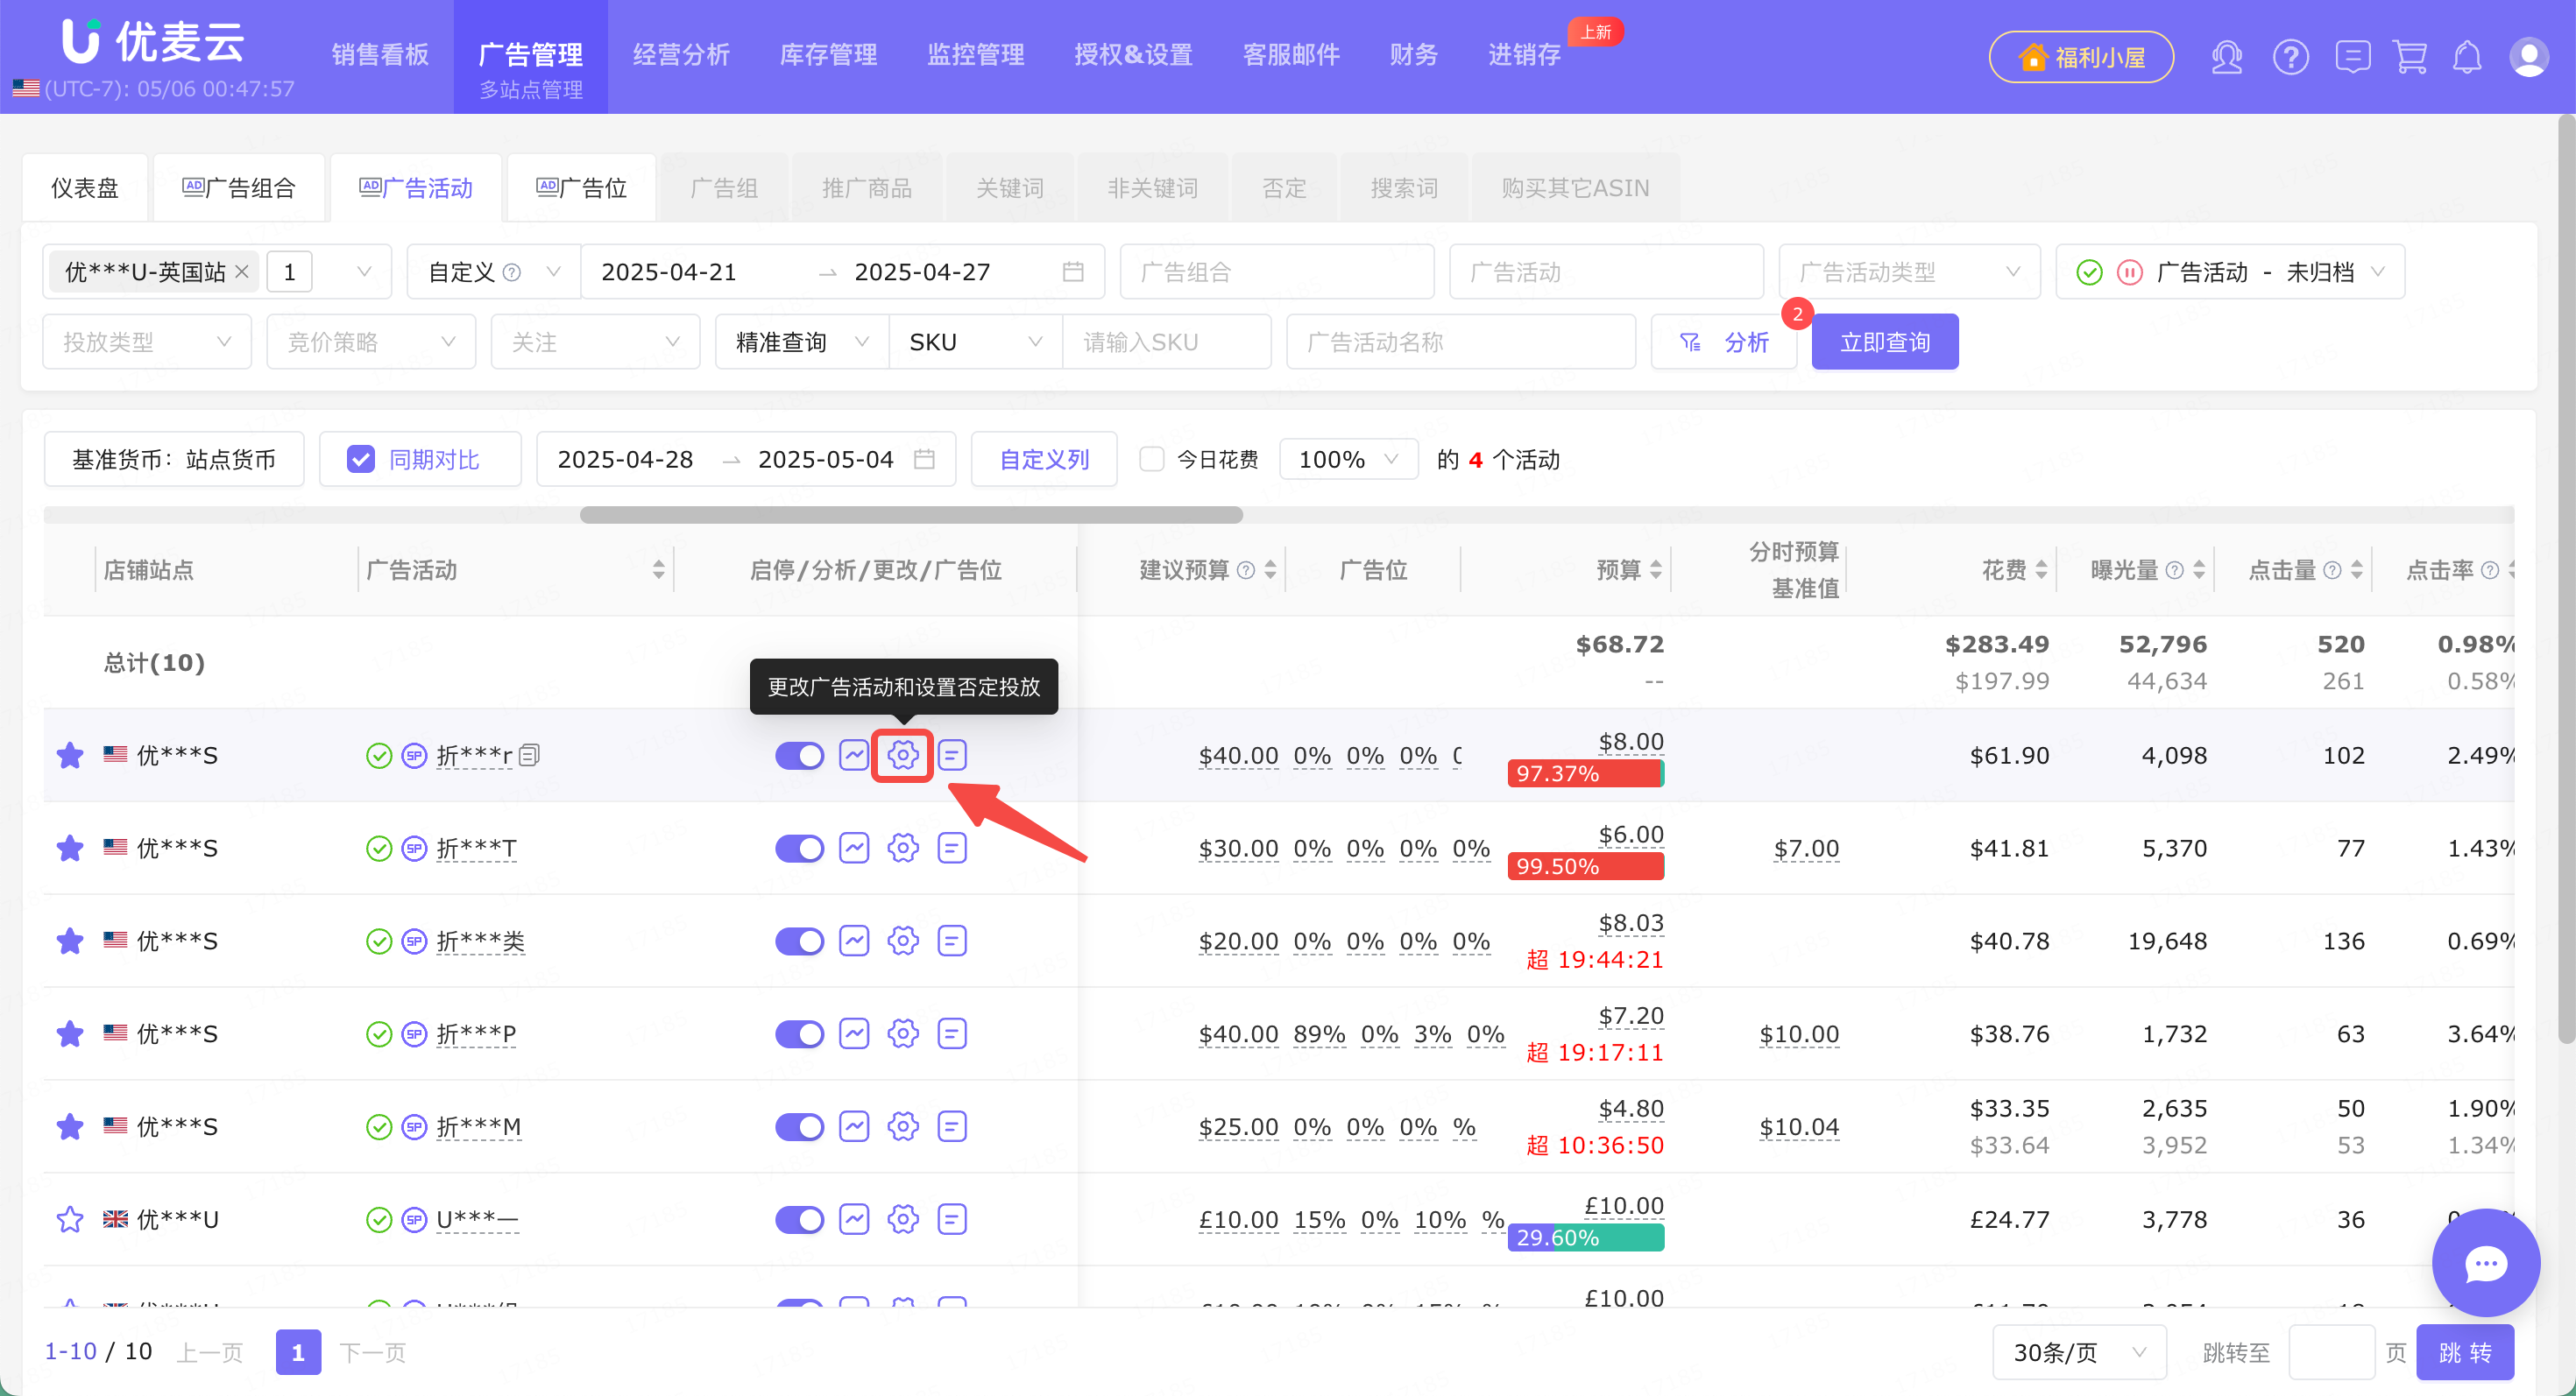Expand the 自定义 date preset dropdown
2576x1396 pixels.
[494, 271]
